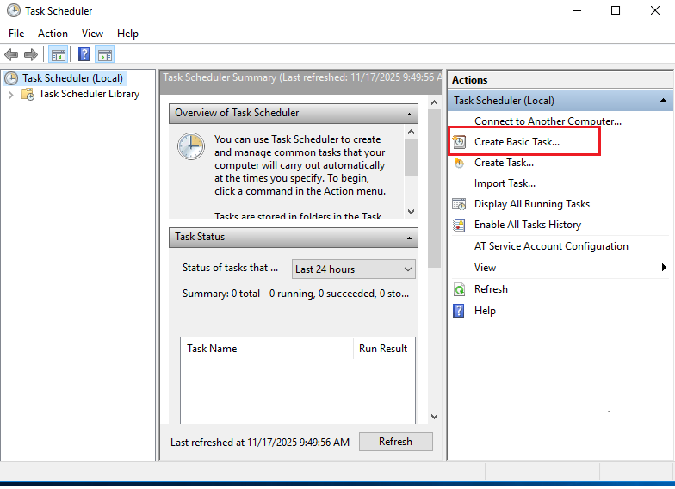Select Task Scheduler (Local) in the tree
Viewport: 675px width, 489px height.
pos(72,78)
